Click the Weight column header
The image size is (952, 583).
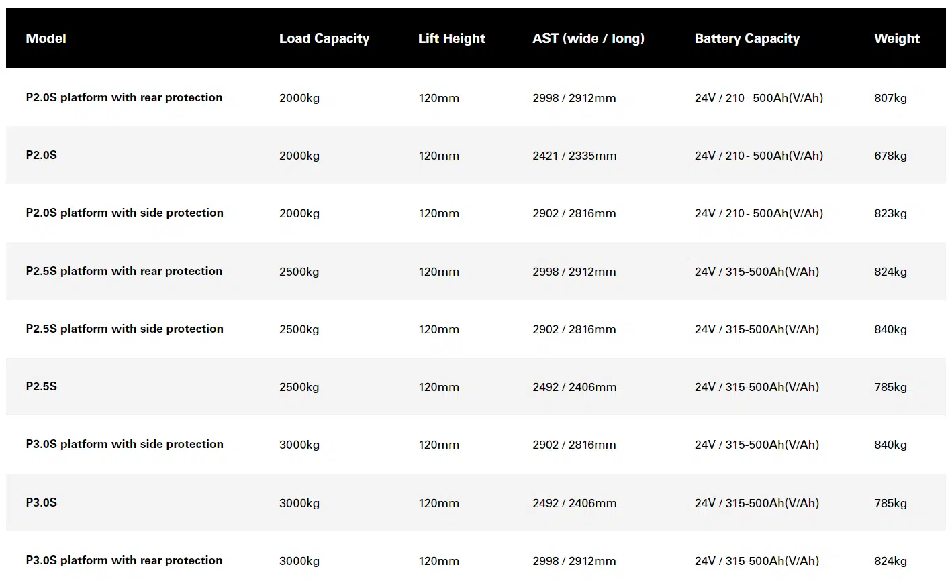[897, 38]
